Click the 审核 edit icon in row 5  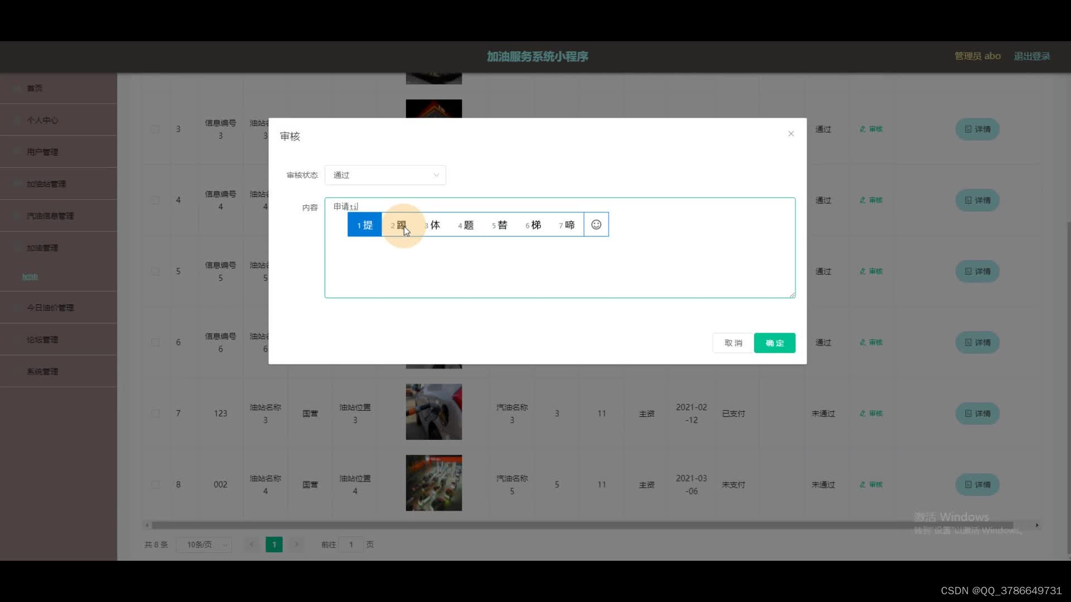click(x=871, y=271)
